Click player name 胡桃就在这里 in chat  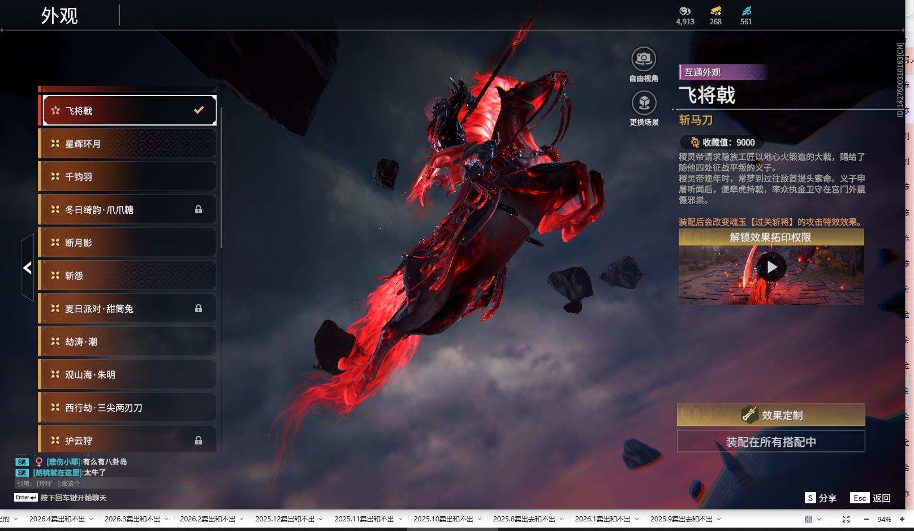58,472
